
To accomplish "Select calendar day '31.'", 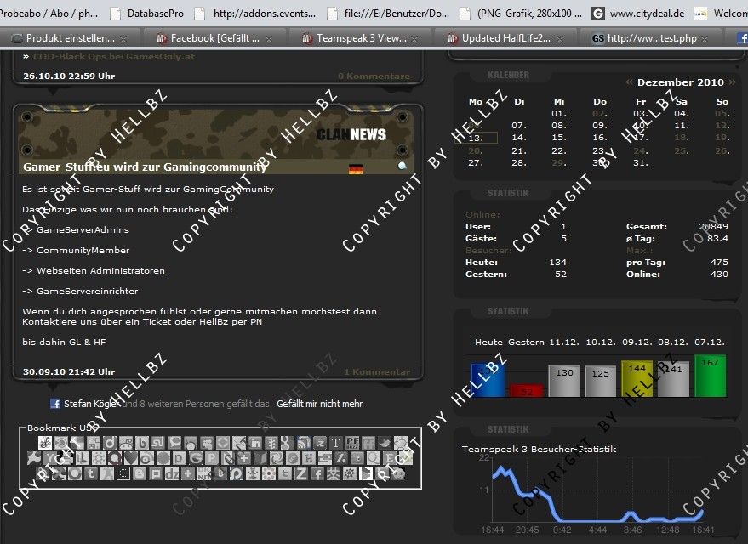I will (x=641, y=162).
